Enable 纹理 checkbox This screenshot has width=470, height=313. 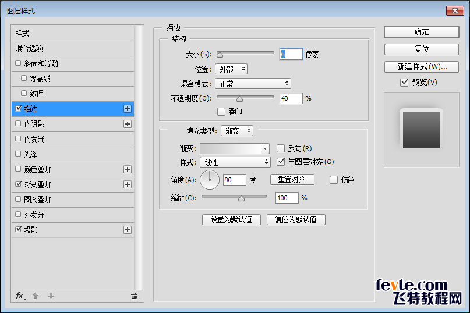coord(24,93)
